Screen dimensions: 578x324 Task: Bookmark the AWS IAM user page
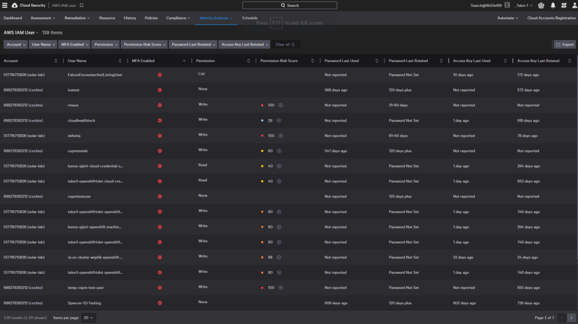point(81,6)
